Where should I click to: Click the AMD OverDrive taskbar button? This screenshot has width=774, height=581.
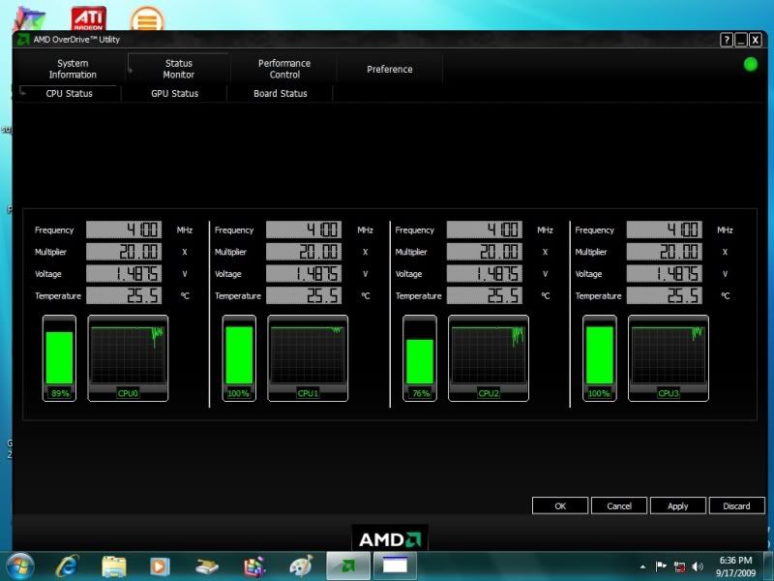point(347,566)
